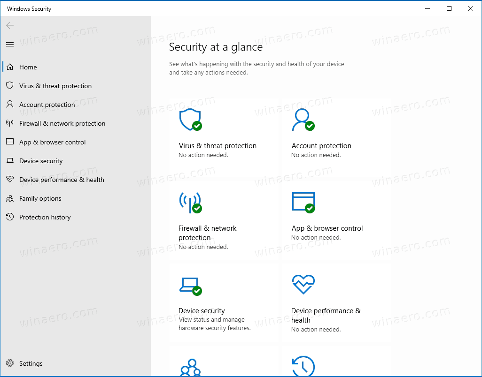Open the large Device security laptop tile icon
This screenshot has height=377, width=482.
pyautogui.click(x=191, y=286)
